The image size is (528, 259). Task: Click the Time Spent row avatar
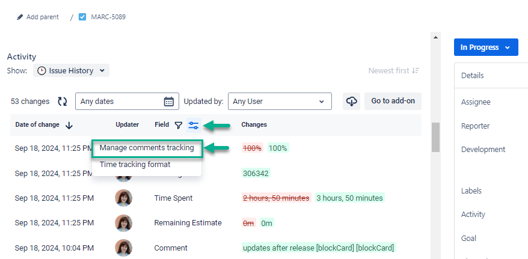pos(124,198)
